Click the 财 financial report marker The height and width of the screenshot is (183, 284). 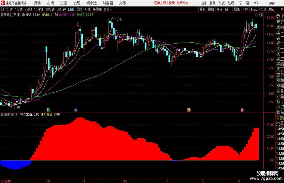[76, 110]
